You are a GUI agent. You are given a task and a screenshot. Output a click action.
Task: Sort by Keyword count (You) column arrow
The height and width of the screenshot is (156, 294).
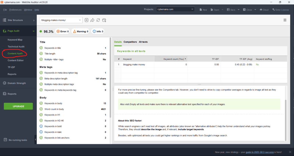tap(185, 59)
